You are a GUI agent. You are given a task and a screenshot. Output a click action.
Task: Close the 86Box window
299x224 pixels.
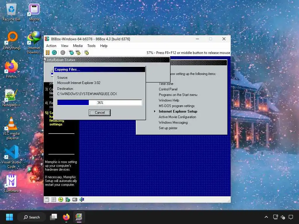pos(224,39)
